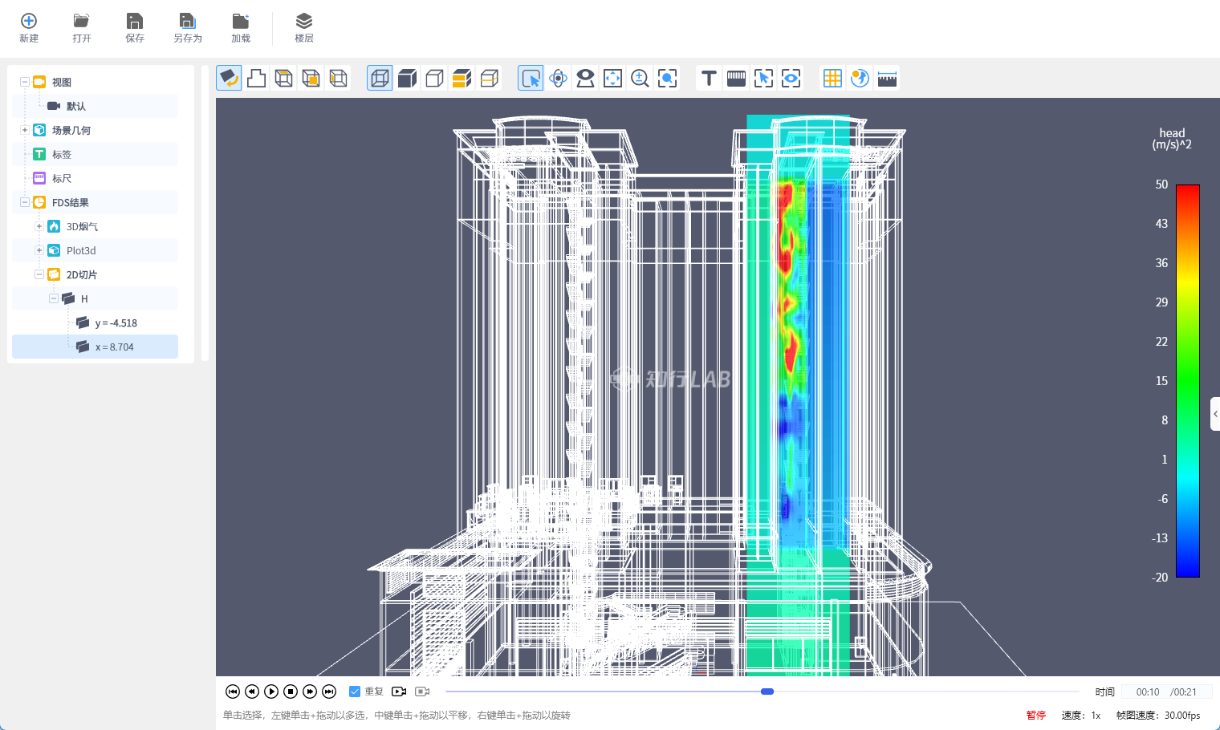Select the floor plan outline view icon
This screenshot has width=1220, height=730.
point(257,78)
